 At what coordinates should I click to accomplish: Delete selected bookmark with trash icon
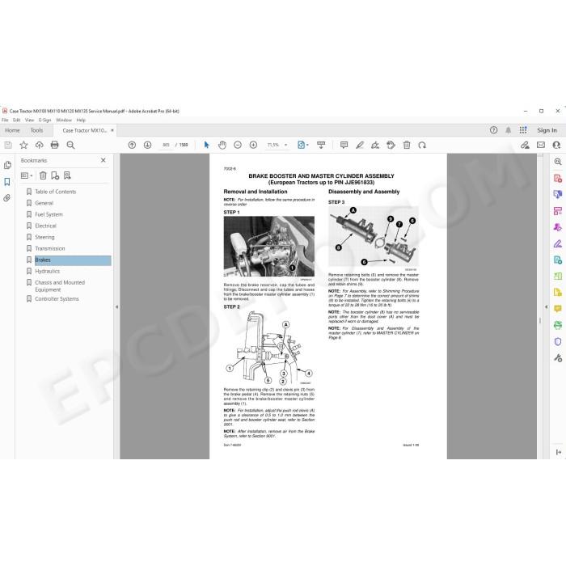(43, 175)
